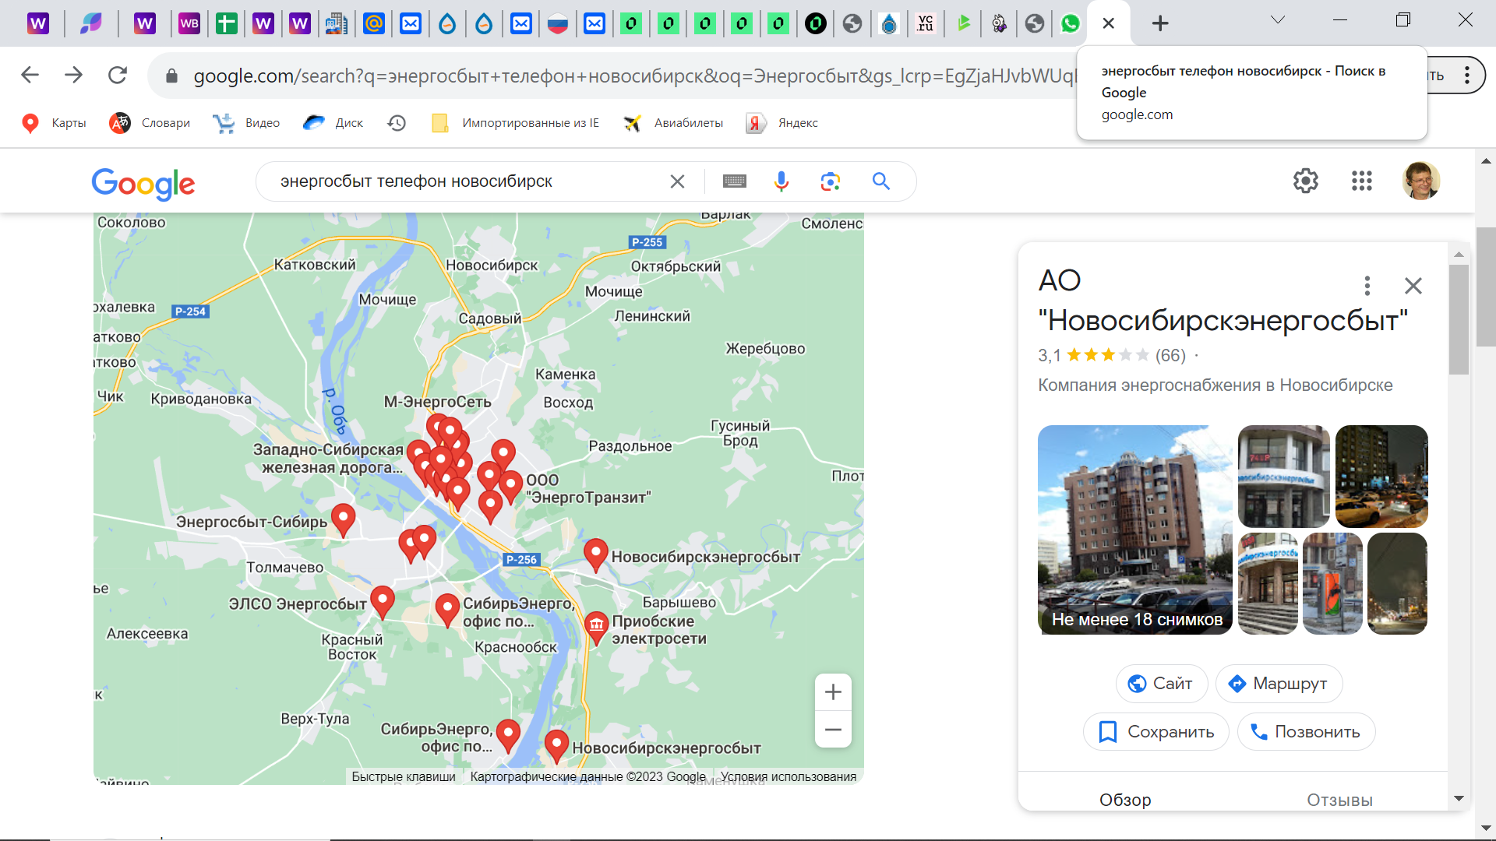
Task: Select the ООО ЭнергоТранзит map pin
Action: [510, 486]
